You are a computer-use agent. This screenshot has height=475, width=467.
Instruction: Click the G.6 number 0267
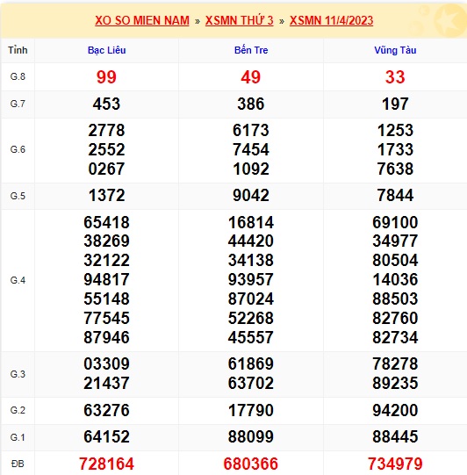106,169
